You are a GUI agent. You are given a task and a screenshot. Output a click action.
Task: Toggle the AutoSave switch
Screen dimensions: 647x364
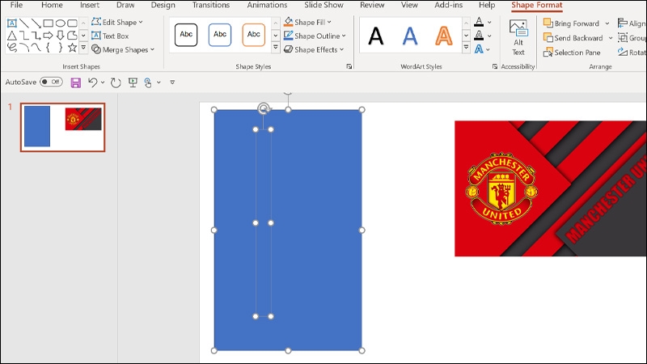(51, 82)
